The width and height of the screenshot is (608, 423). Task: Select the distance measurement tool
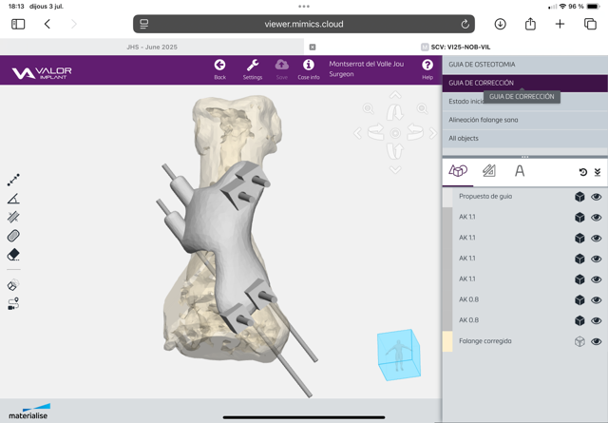click(x=13, y=180)
